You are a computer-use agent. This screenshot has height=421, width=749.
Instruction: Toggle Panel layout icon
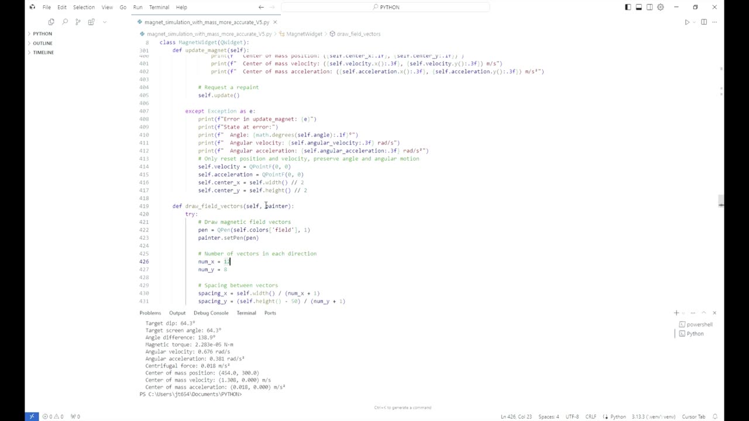point(639,7)
